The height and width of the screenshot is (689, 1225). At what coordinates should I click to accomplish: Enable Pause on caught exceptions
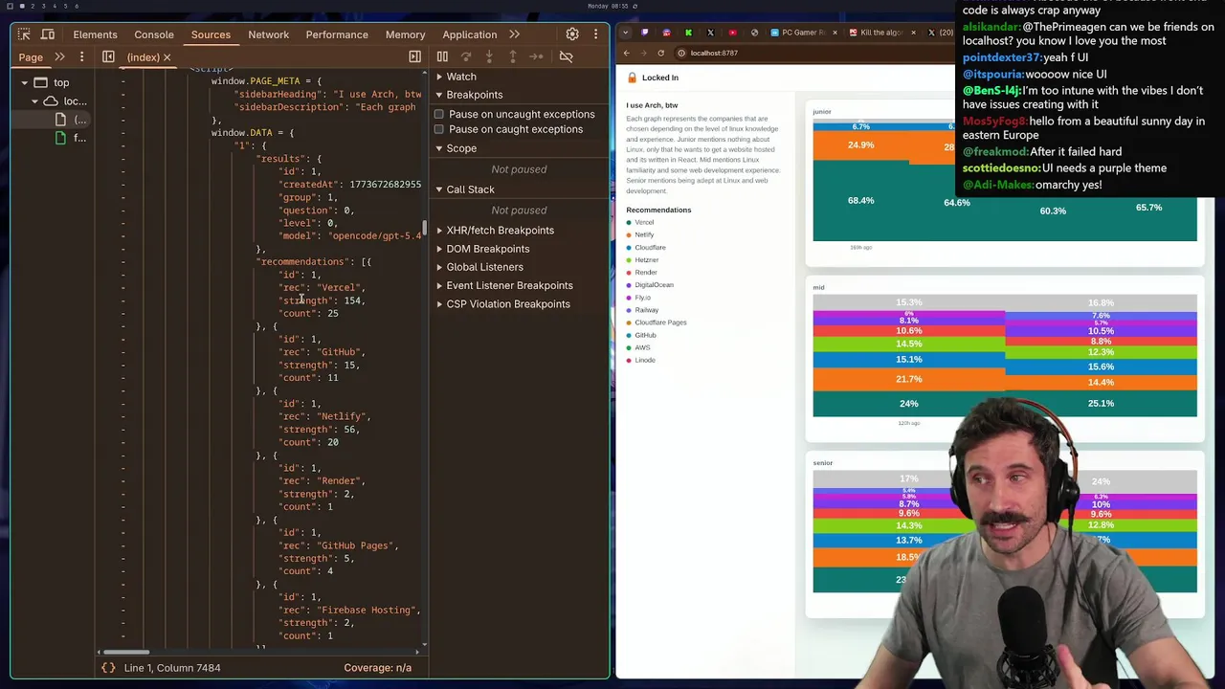439,129
